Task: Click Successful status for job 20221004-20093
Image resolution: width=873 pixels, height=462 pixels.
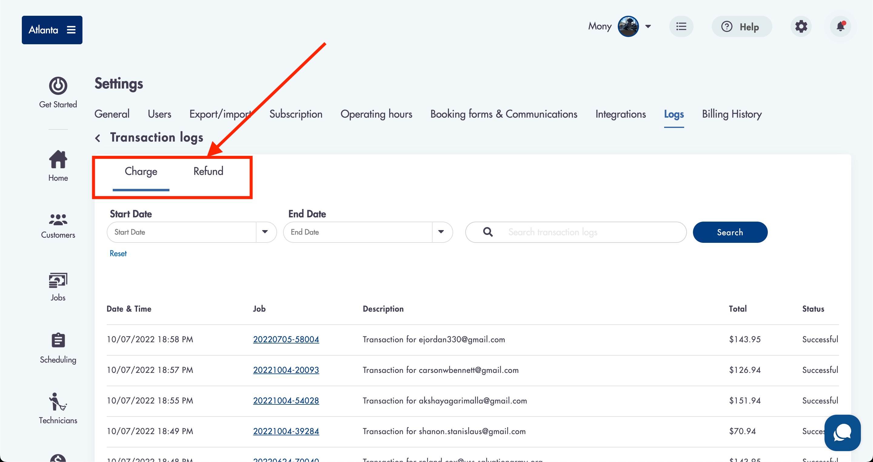Action: (820, 370)
